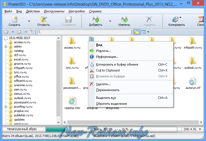Select the powerpoint... folder icon in file pane
Image resolution: width=206 pixels, height=141 pixels.
click(72, 81)
